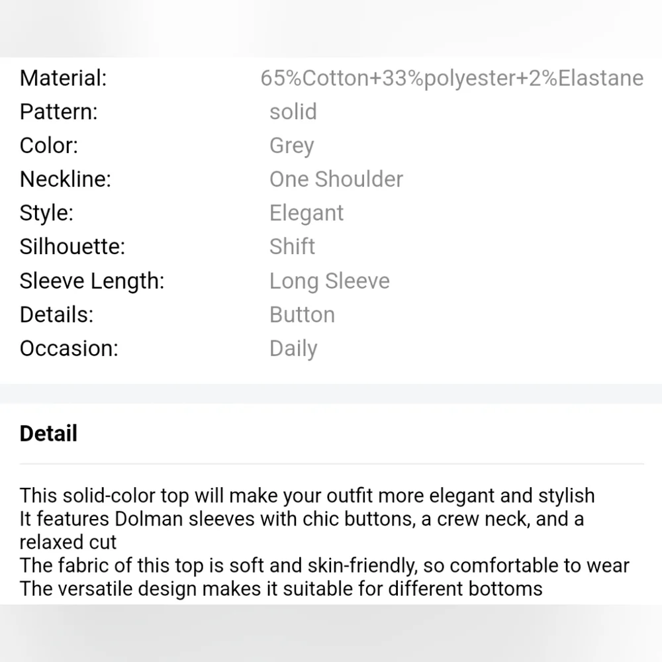Viewport: 662px width, 662px height.
Task: Select the "solid" pattern value
Action: pyautogui.click(x=293, y=112)
